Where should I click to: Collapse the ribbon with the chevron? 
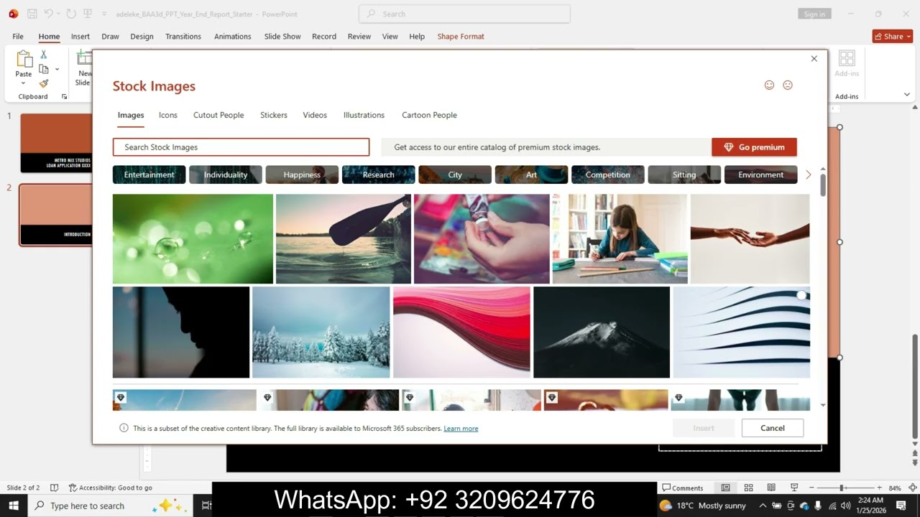pyautogui.click(x=906, y=95)
